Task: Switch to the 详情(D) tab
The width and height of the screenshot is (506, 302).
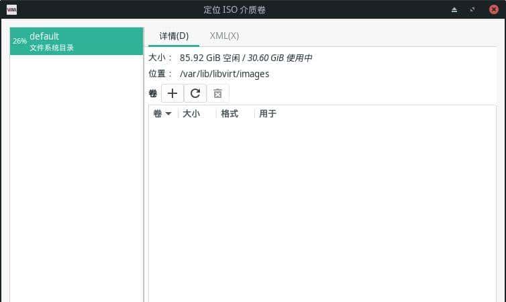Action: 174,36
